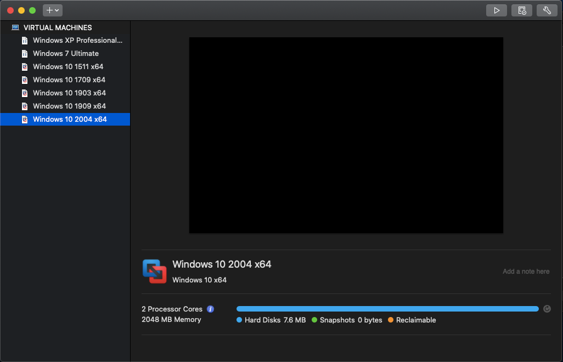Click the Windows 10 1511 file icon
Screen dimensions: 563x362
[24, 67]
